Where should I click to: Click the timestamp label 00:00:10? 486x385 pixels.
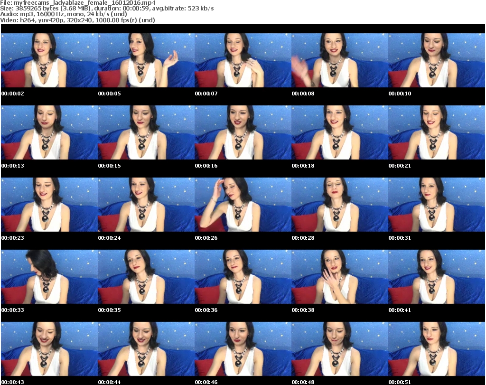(x=400, y=94)
